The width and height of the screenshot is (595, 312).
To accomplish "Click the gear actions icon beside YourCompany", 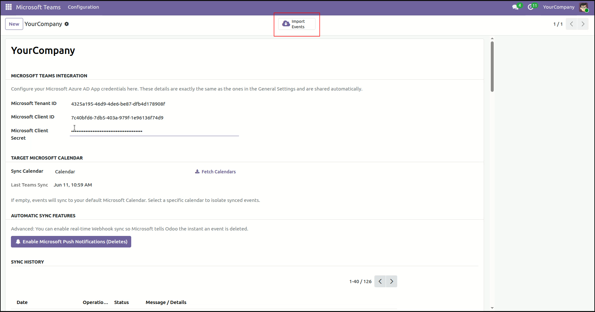I will (x=67, y=24).
